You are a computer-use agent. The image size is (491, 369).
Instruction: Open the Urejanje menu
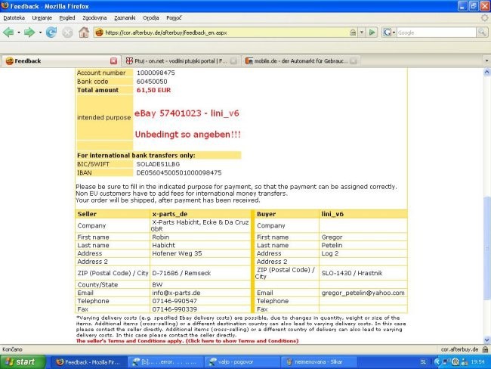pyautogui.click(x=42, y=18)
